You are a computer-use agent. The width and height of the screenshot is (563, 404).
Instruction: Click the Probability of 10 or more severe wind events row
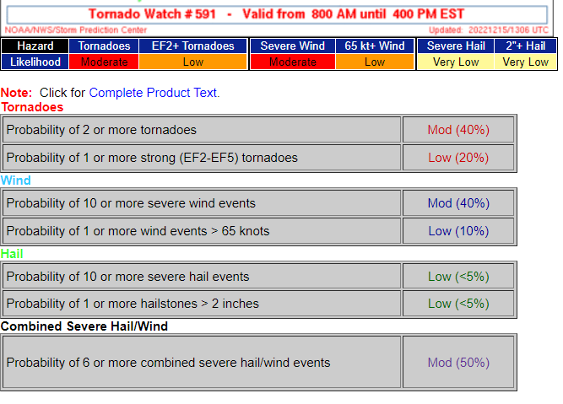pos(202,203)
